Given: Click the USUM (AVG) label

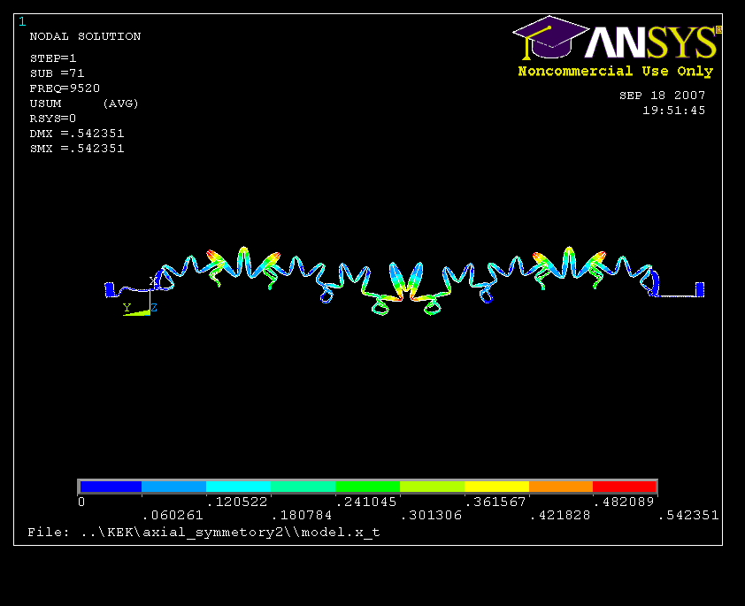Looking at the screenshot, I should click(84, 104).
